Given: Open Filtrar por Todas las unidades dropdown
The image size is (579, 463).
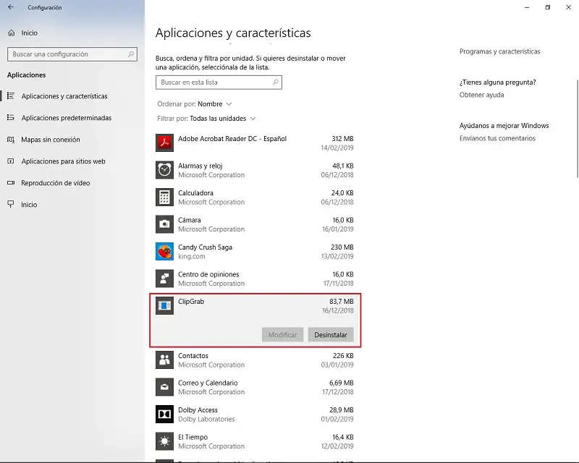Looking at the screenshot, I should pos(206,119).
